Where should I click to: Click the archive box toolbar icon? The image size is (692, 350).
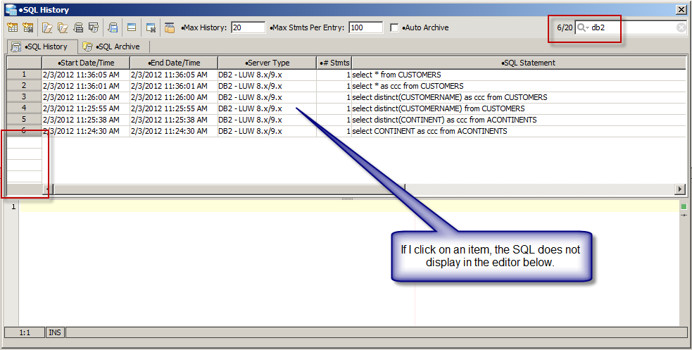pos(170,27)
